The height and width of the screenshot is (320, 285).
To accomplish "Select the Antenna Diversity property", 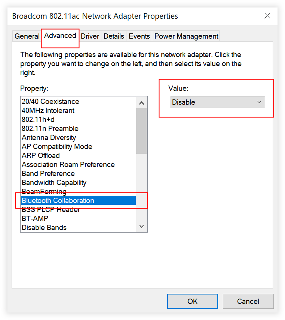I will [x=79, y=137].
